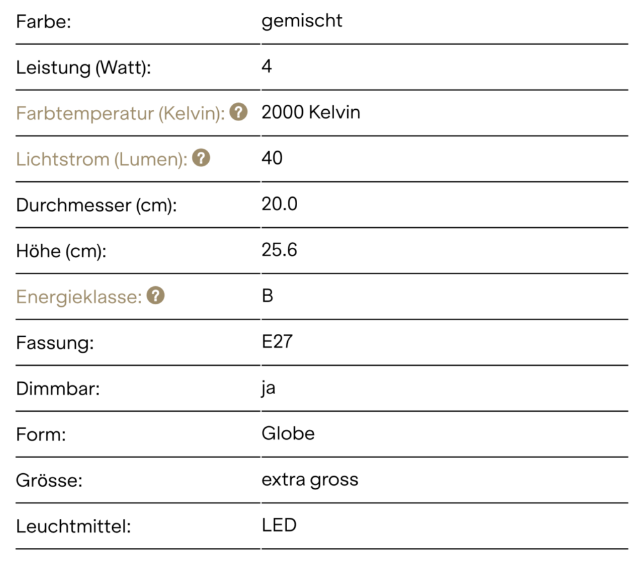Click the Farbtemperatur (Kelvin) label link

pyautogui.click(x=120, y=113)
